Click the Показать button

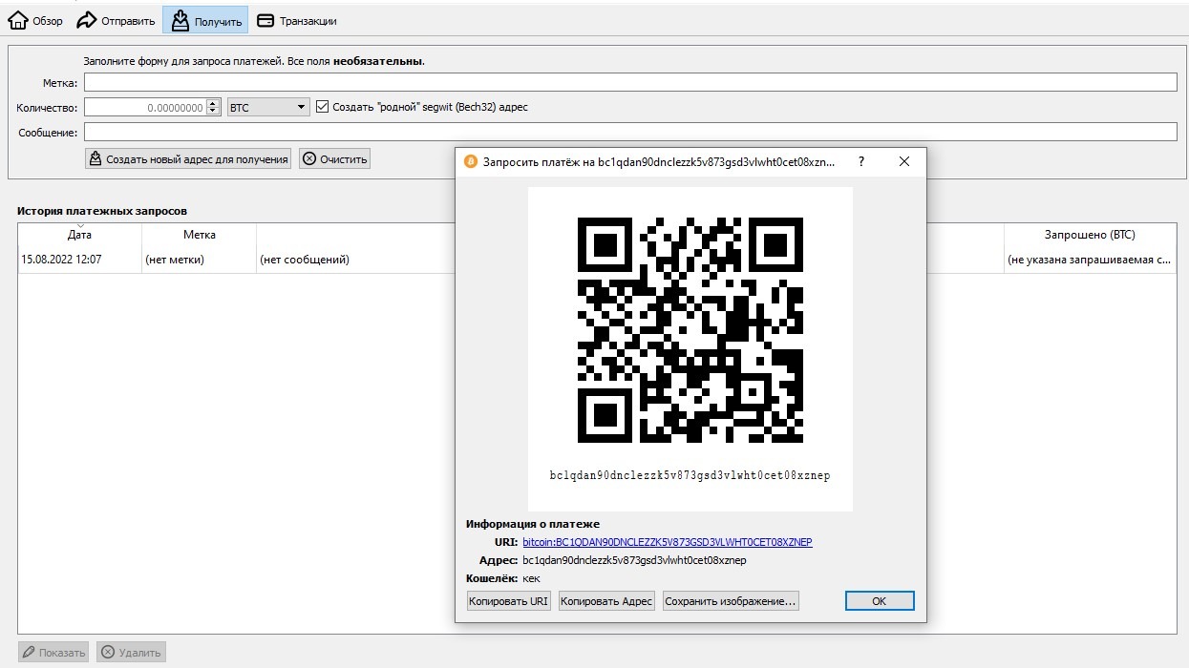53,653
